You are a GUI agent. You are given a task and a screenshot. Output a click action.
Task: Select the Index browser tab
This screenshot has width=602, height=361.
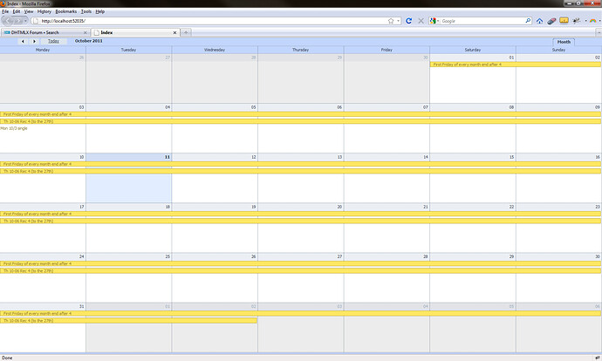tap(135, 32)
